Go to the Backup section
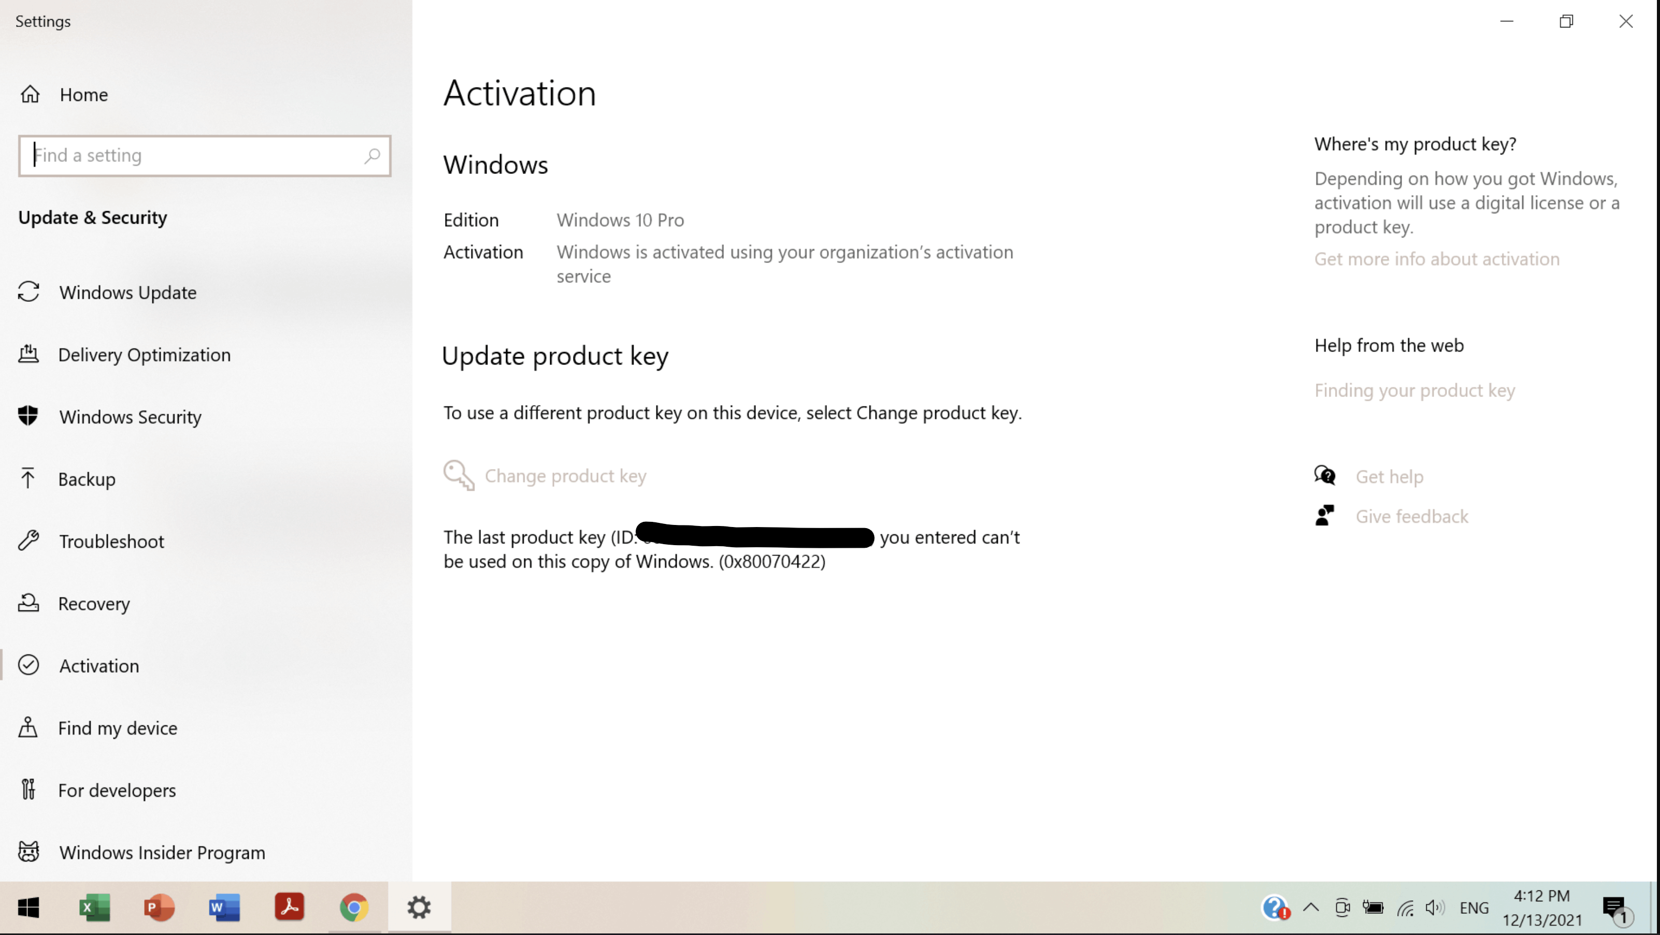The height and width of the screenshot is (935, 1660). click(87, 479)
